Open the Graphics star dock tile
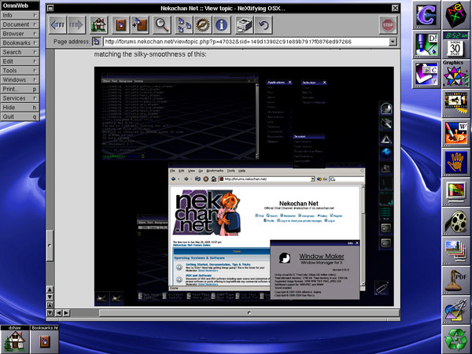The width and height of the screenshot is (472, 354). coord(456,74)
